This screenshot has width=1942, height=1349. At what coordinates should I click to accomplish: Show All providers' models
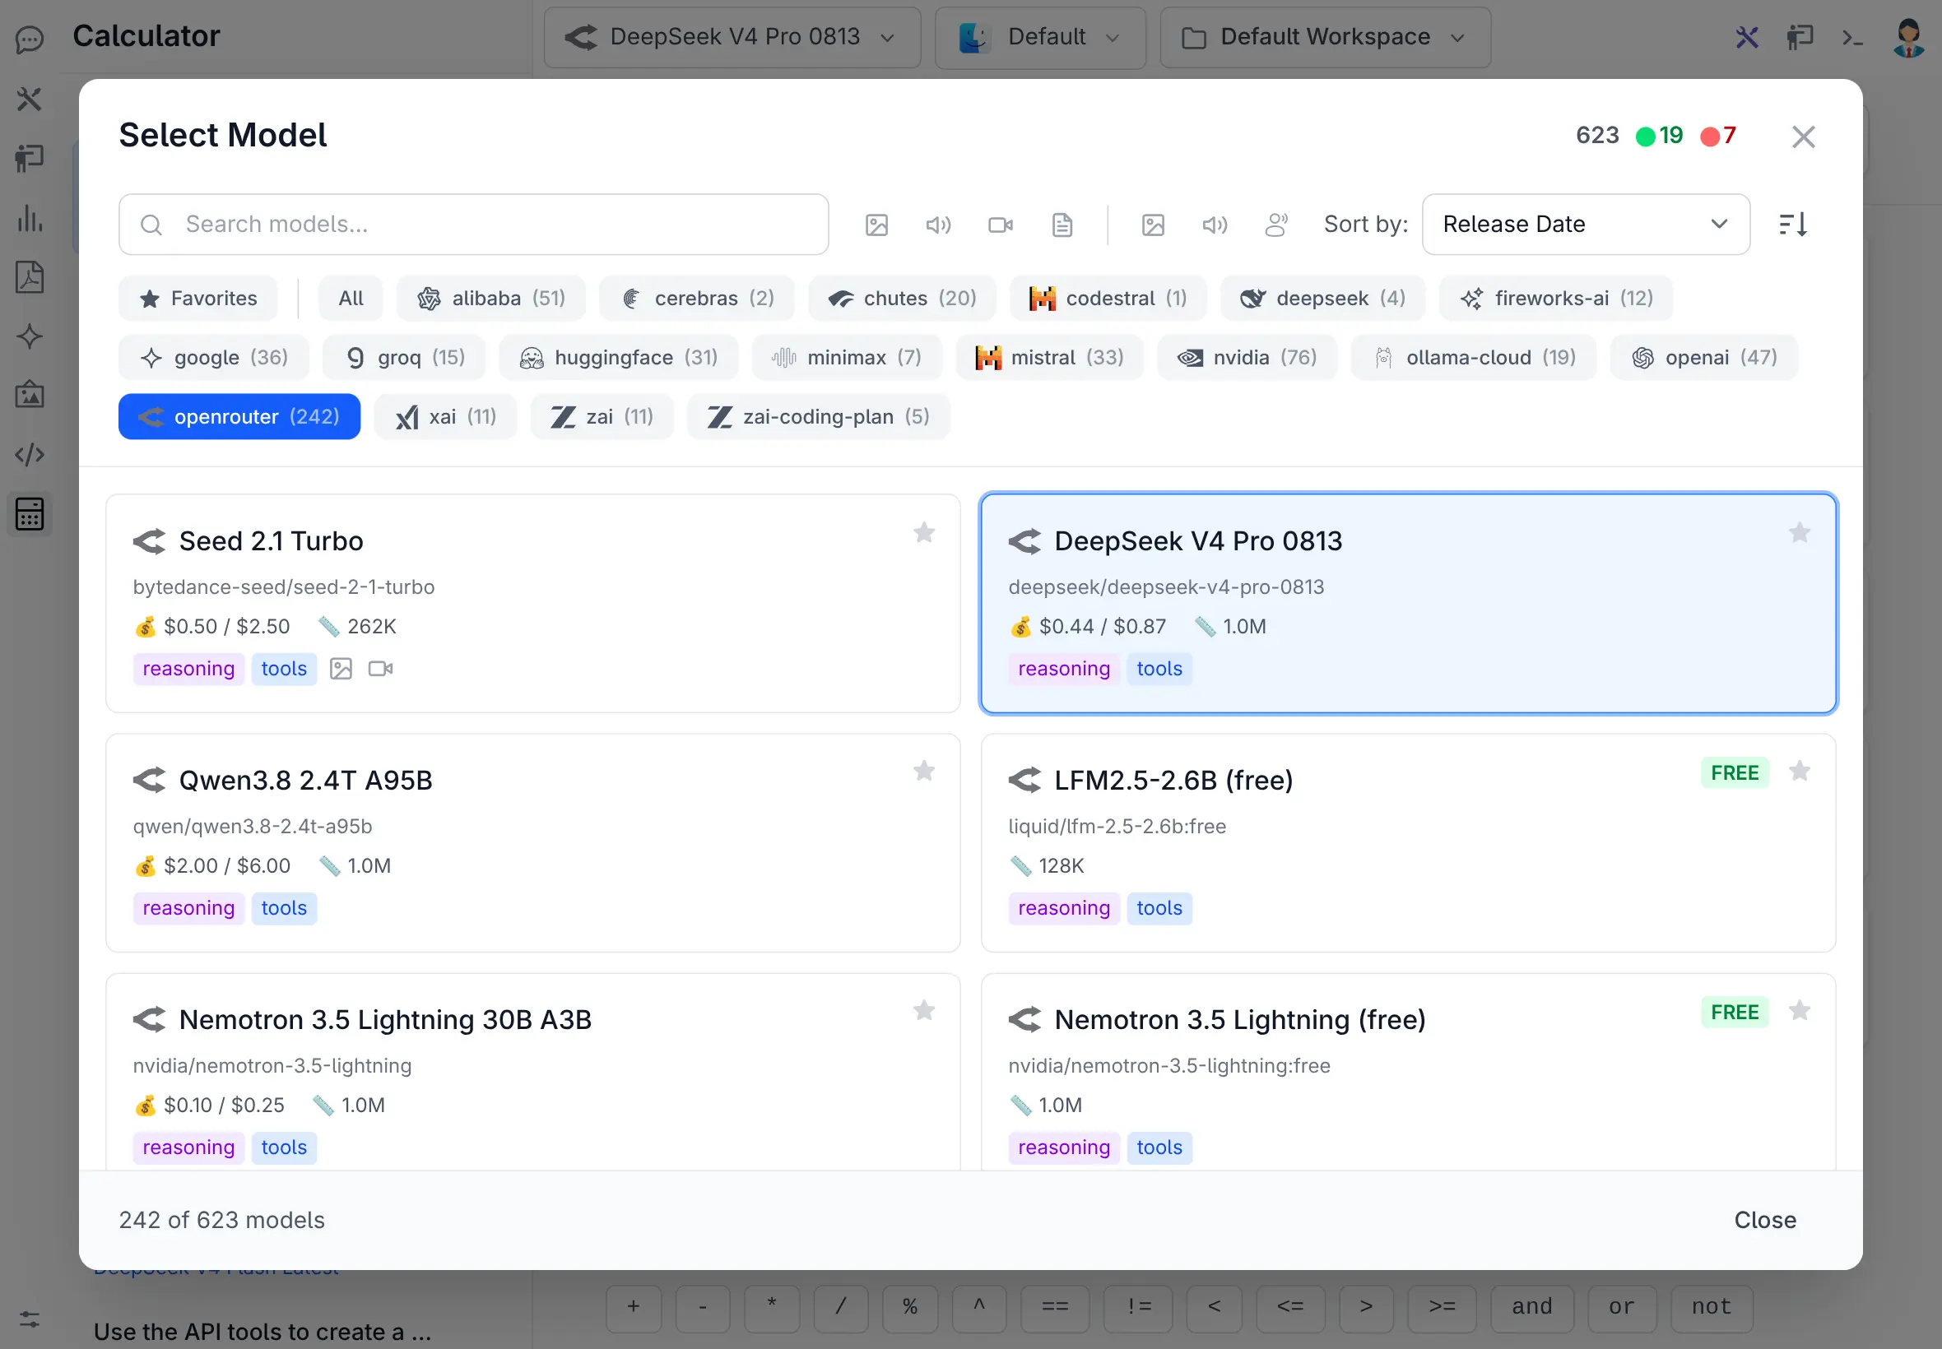click(x=351, y=299)
